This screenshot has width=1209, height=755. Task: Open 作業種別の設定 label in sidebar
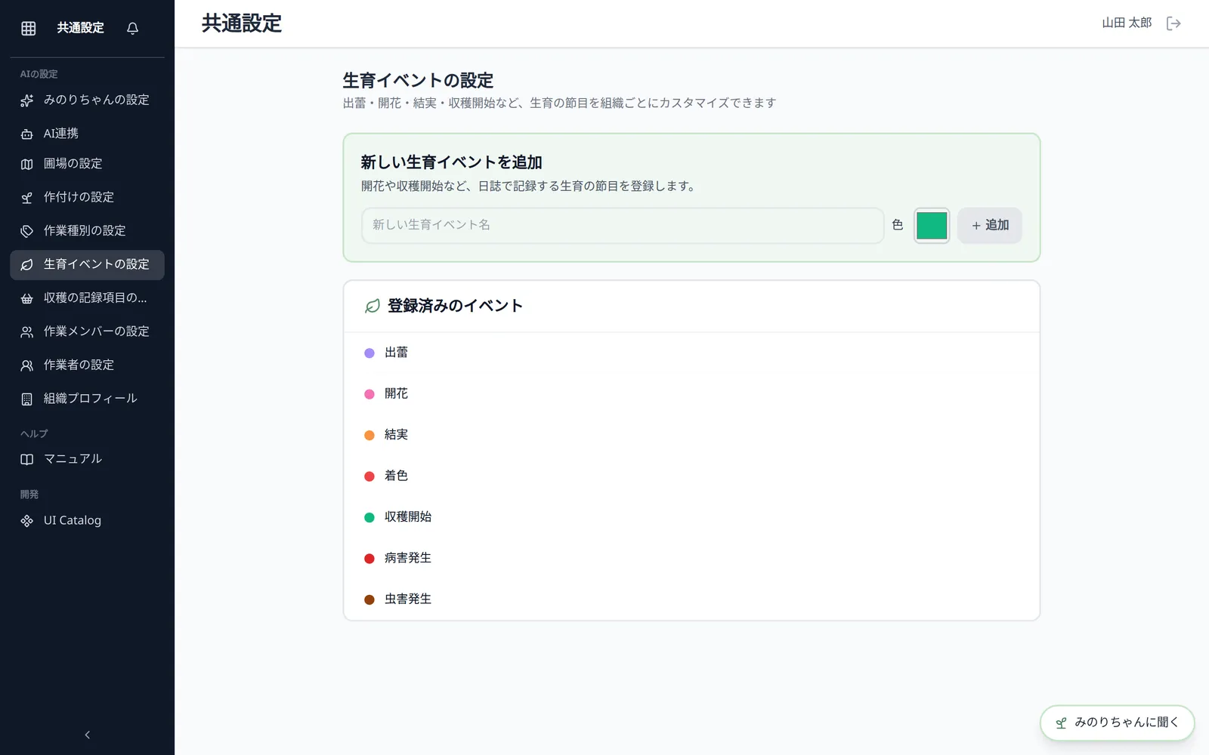click(x=85, y=230)
